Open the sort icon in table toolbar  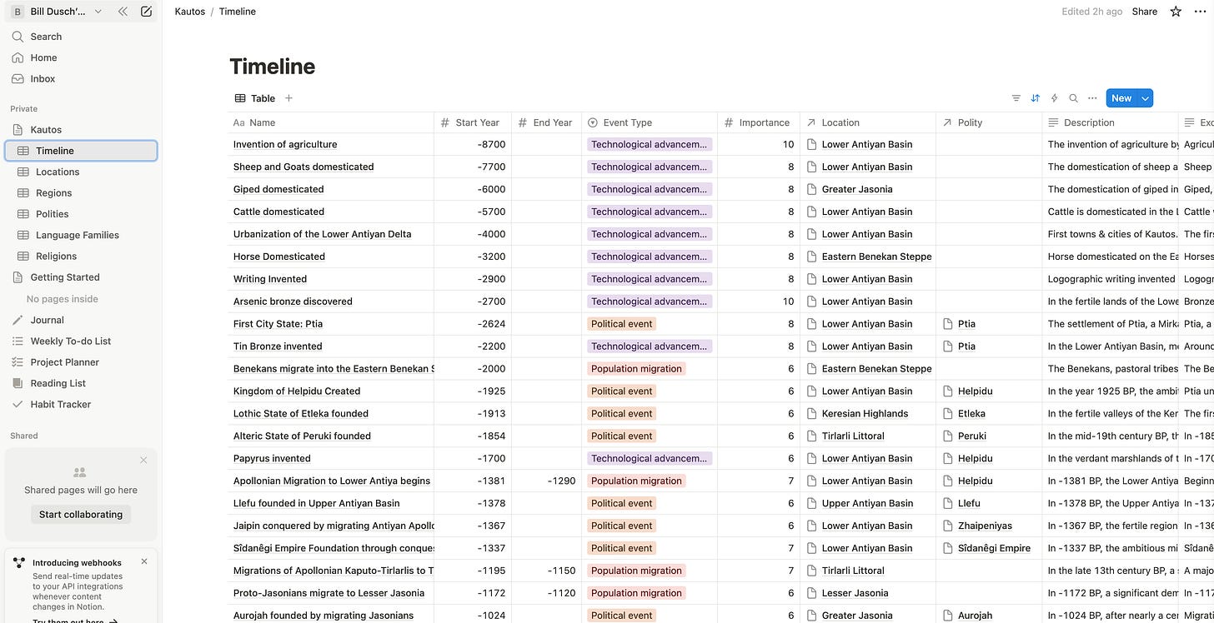(1035, 98)
